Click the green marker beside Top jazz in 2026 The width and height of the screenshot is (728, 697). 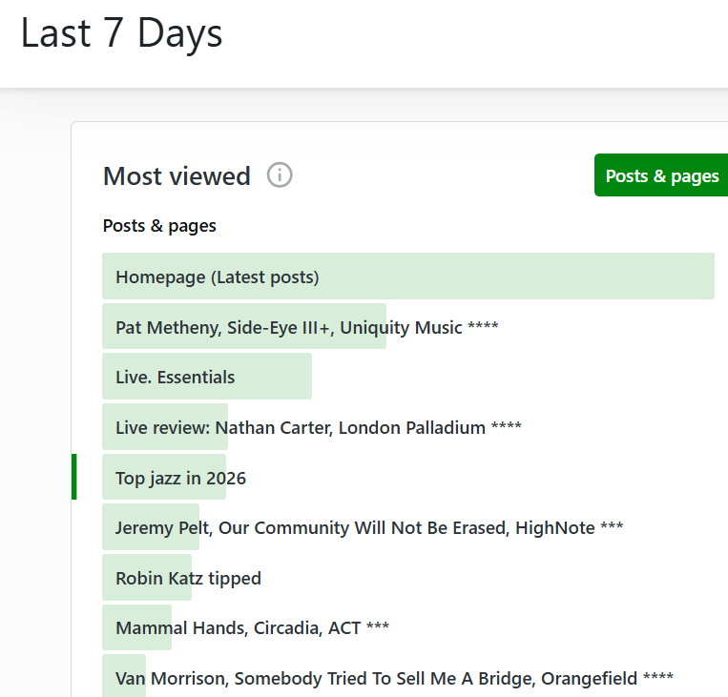[x=74, y=477]
